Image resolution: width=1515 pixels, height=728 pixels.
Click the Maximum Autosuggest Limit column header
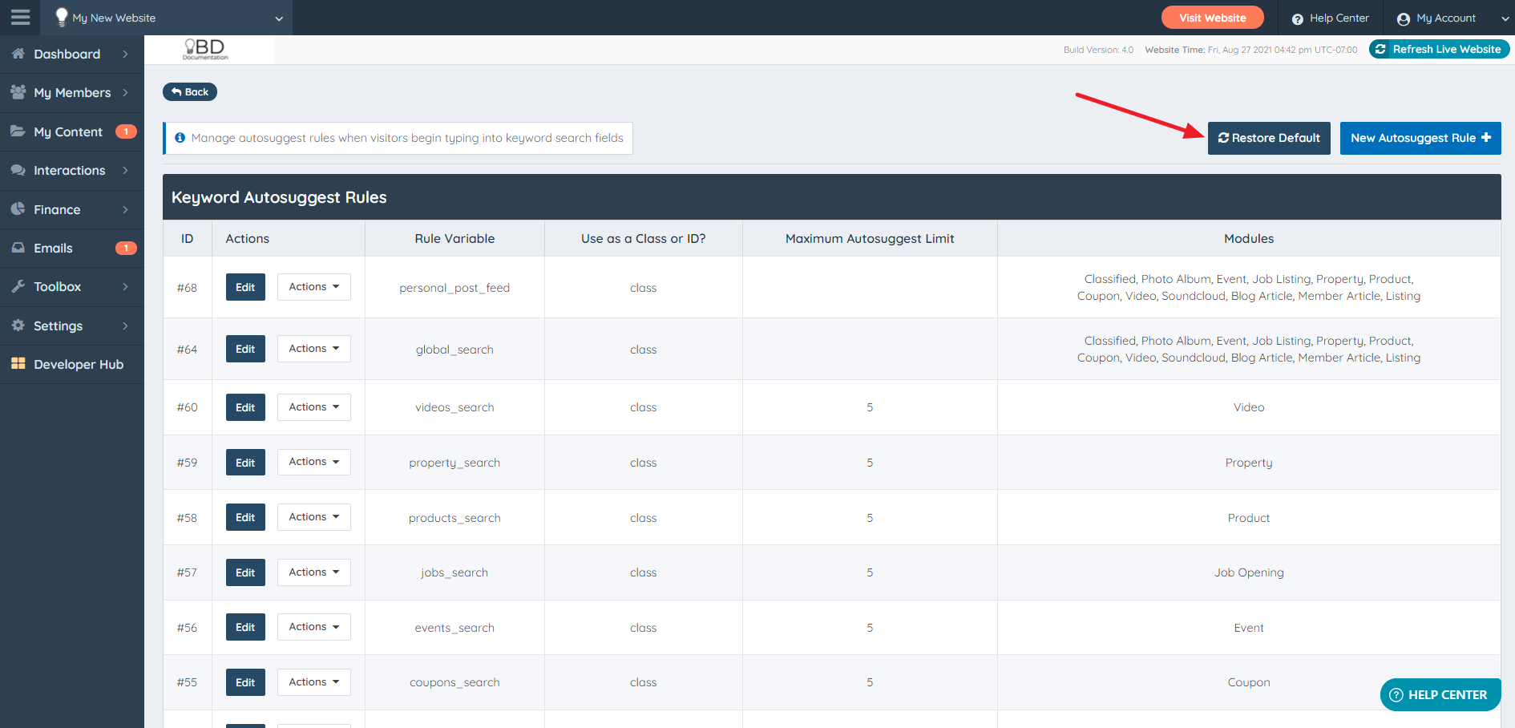[x=870, y=238]
